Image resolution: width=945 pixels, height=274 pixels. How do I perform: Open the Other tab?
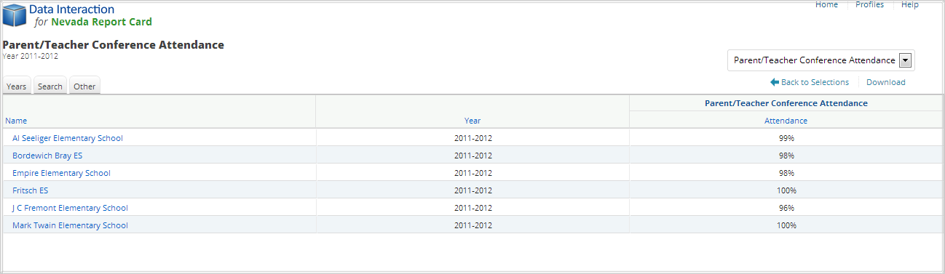(84, 86)
